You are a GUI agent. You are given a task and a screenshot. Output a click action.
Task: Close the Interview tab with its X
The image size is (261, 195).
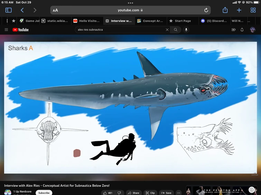coord(107,21)
